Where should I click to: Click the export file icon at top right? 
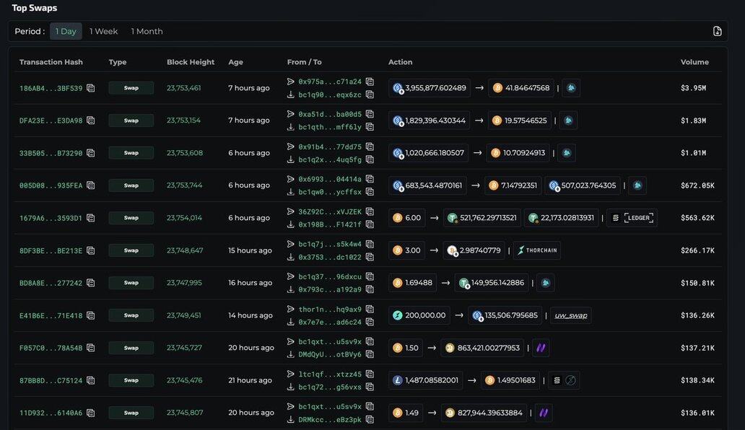[717, 31]
